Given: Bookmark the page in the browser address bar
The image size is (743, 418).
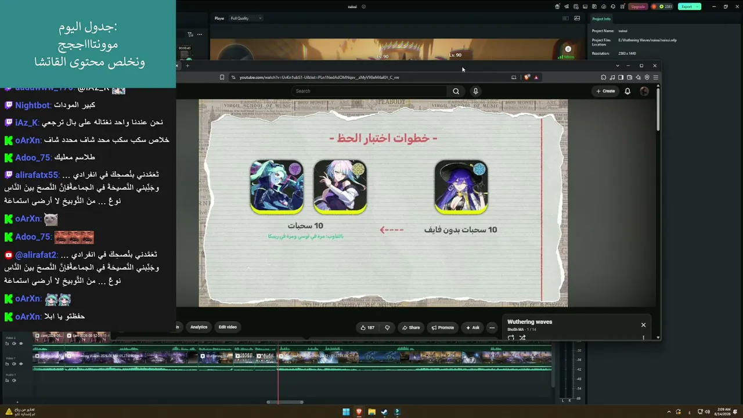Looking at the screenshot, I should (221, 77).
